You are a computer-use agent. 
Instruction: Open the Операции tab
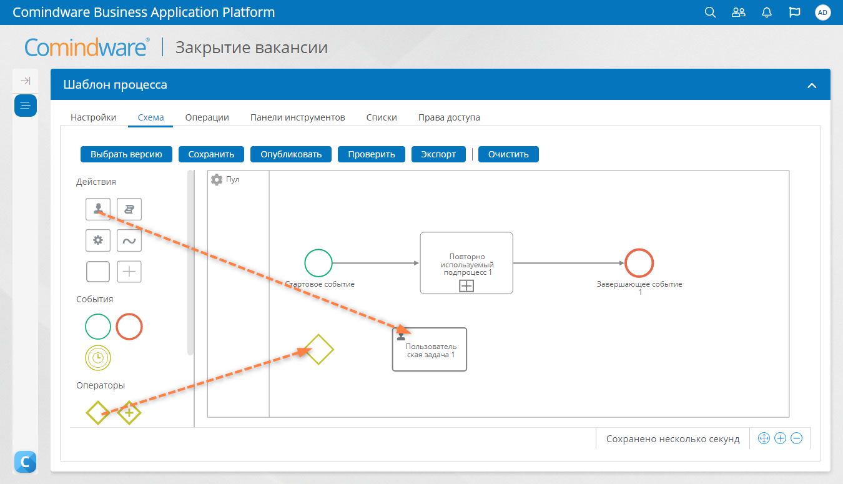click(x=207, y=117)
